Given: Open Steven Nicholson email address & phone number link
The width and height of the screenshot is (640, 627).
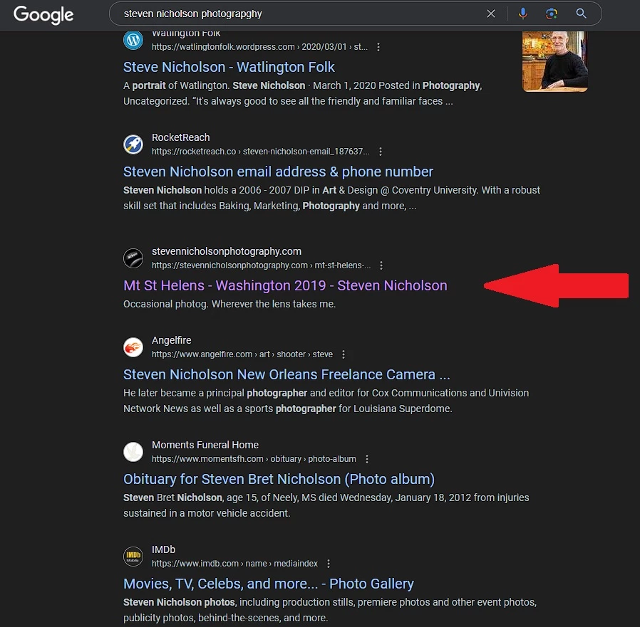Looking at the screenshot, I should [x=278, y=172].
